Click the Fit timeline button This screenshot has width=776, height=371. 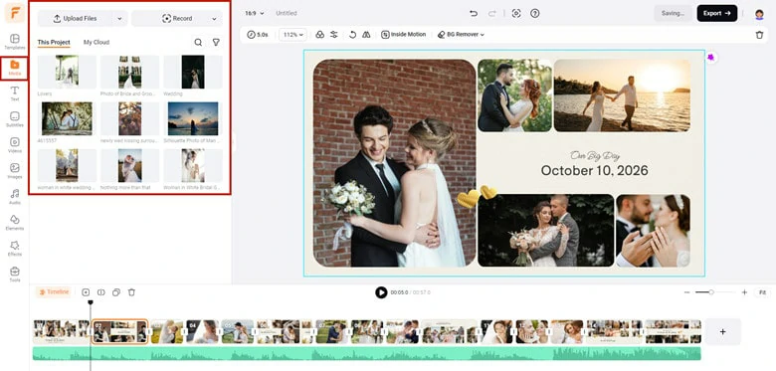pos(763,292)
